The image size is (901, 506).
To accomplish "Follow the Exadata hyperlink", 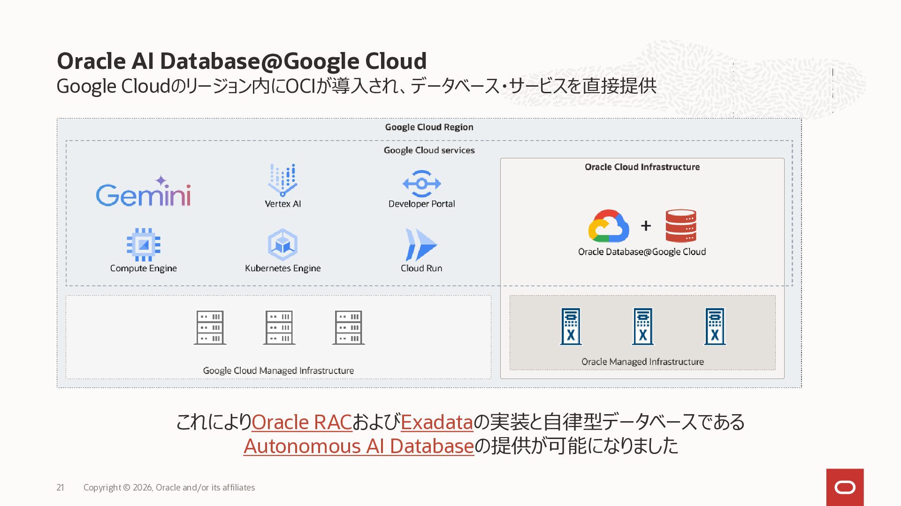I will [437, 422].
